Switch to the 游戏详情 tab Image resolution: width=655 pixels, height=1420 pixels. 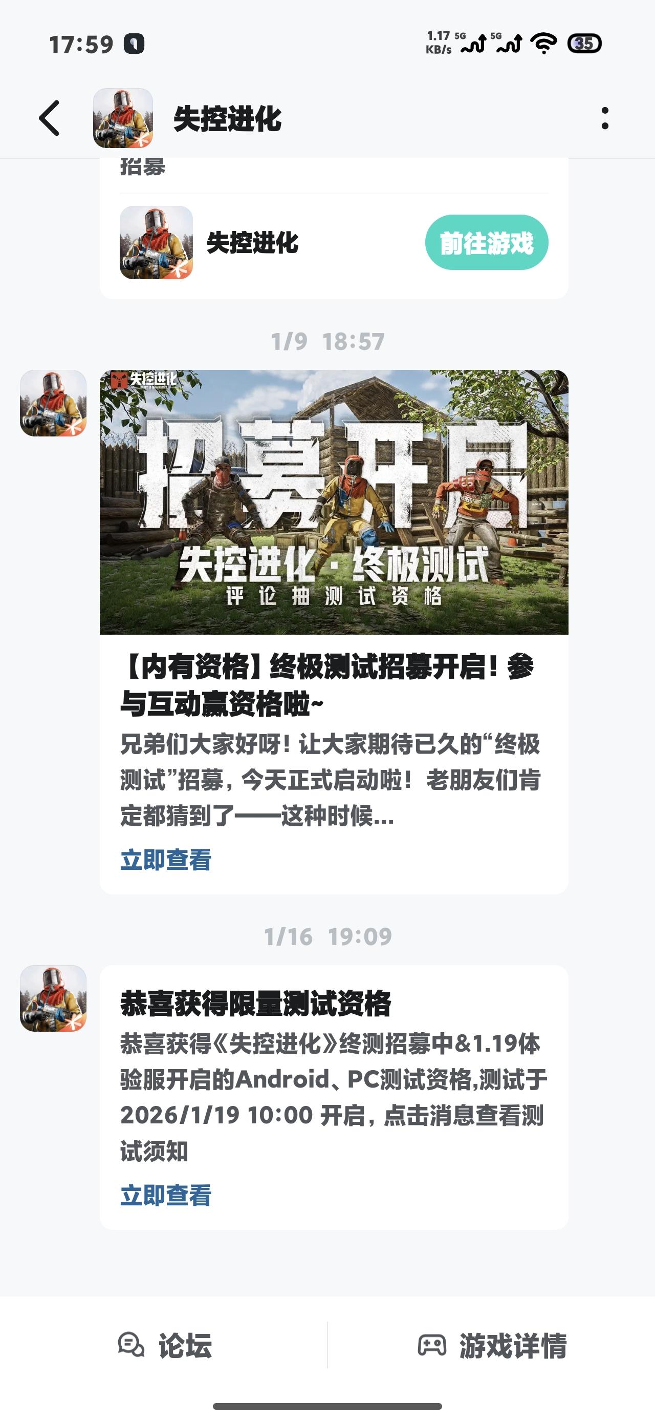click(x=492, y=1345)
